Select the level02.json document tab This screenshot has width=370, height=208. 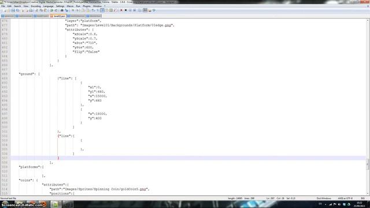[58, 16]
